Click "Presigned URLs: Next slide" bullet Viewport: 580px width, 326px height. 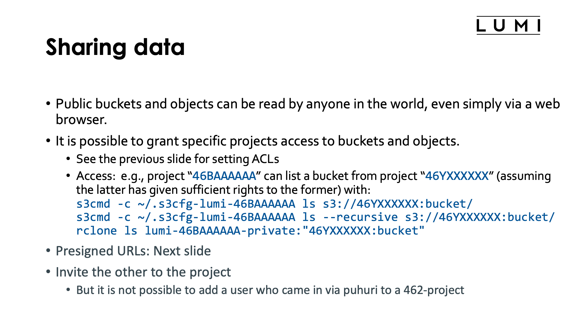133,251
